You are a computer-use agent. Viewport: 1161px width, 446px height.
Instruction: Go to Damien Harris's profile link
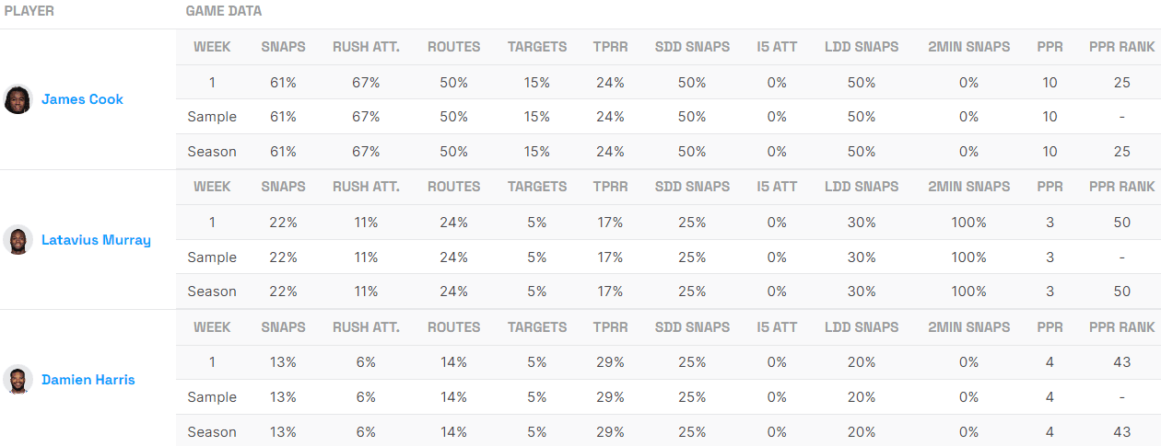pyautogui.click(x=88, y=380)
